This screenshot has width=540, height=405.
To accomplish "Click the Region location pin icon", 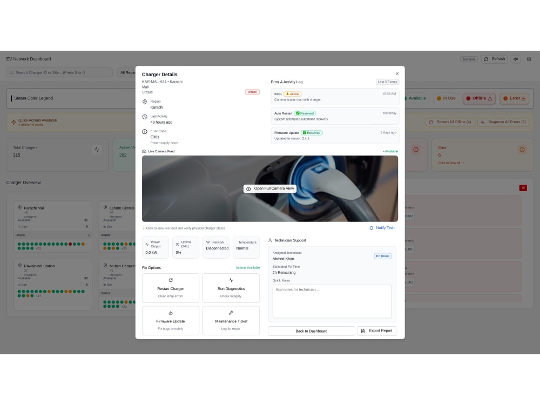I will (x=145, y=102).
